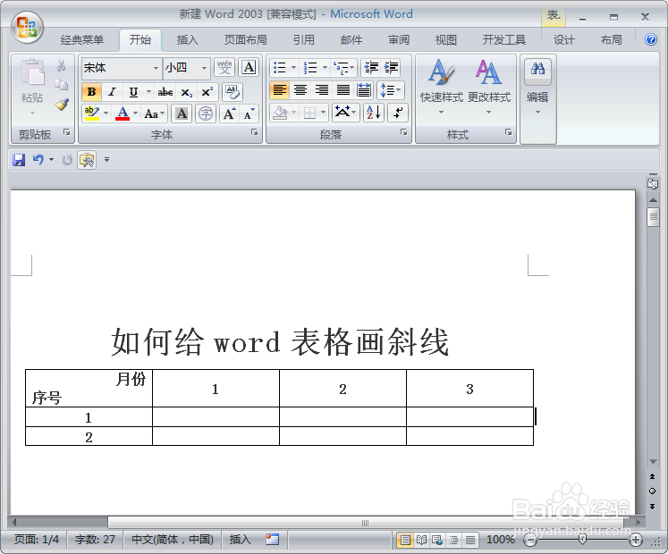Viewport: 668px width, 554px height.
Task: Open Word Help question mark
Action: 650,39
